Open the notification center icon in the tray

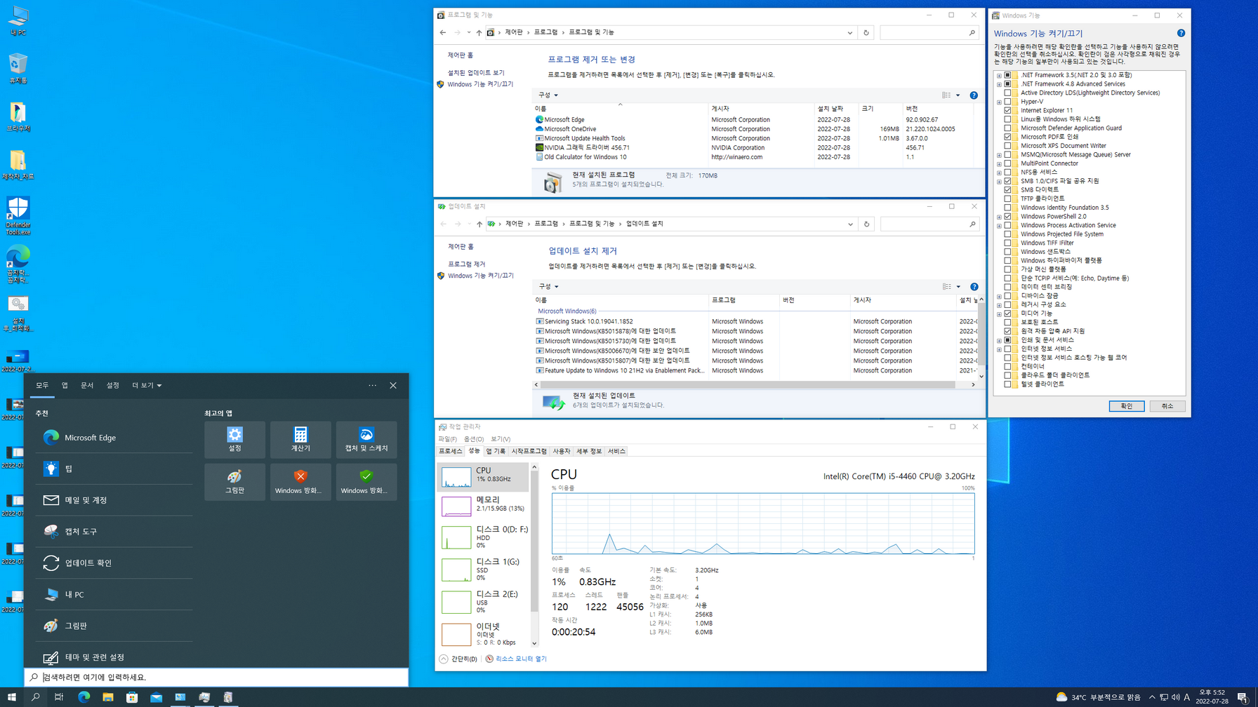click(1243, 697)
